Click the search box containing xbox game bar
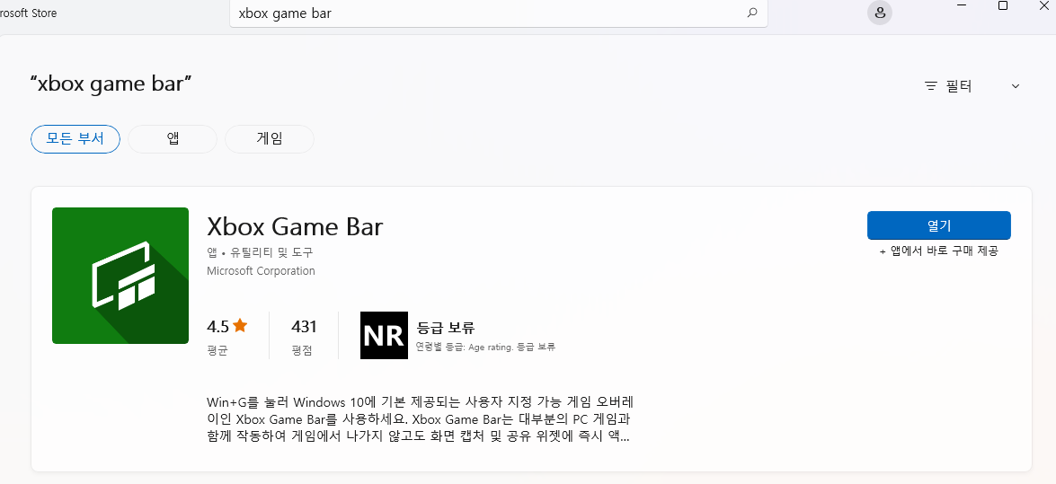 tap(499, 13)
